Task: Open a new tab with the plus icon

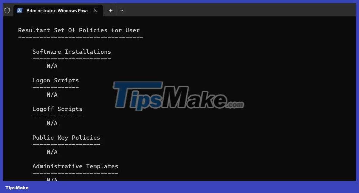Action: [x=110, y=10]
